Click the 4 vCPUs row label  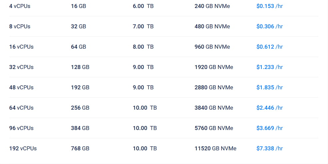(20, 6)
